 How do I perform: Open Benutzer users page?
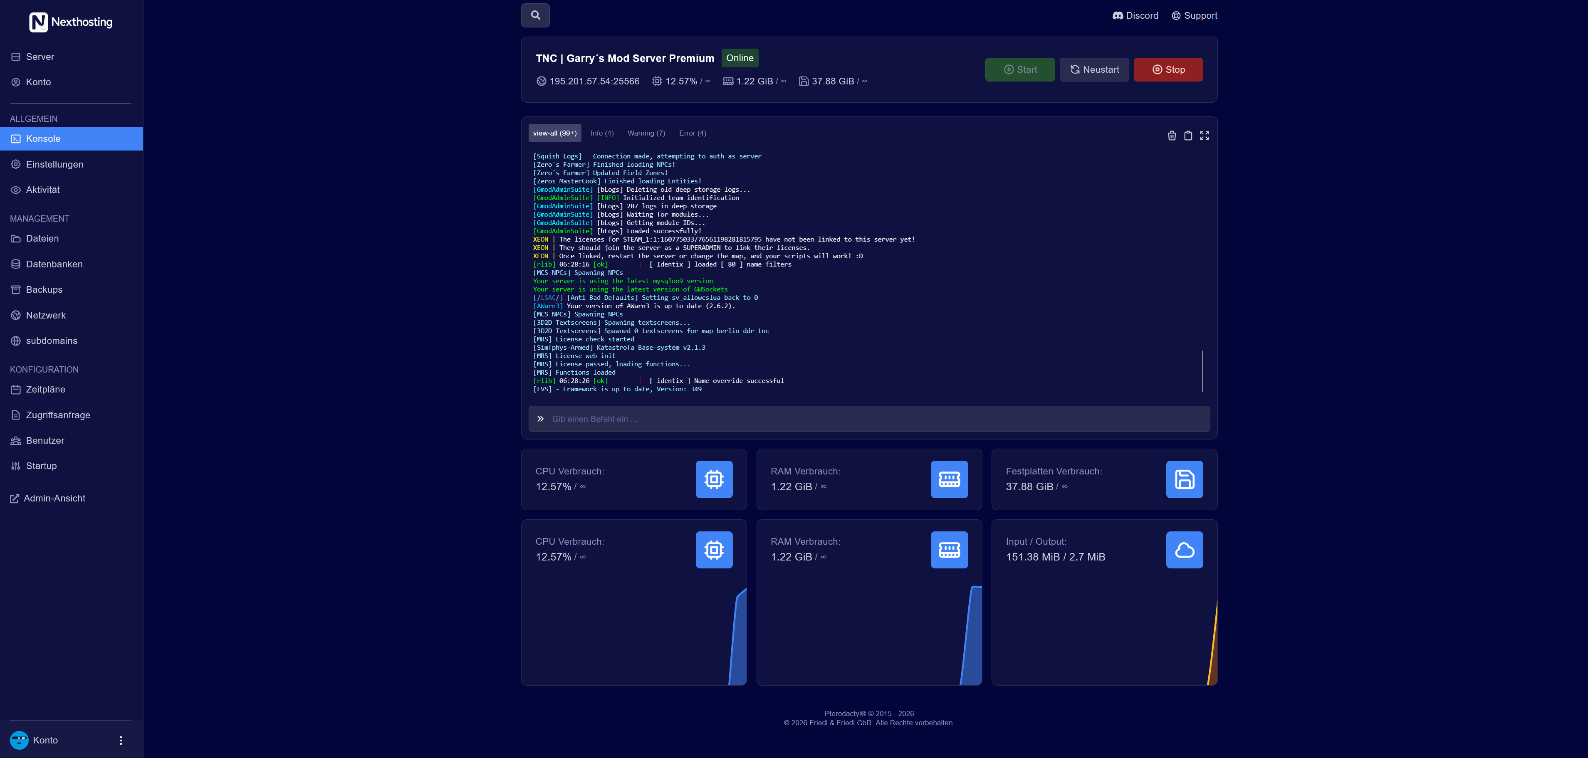point(72,441)
